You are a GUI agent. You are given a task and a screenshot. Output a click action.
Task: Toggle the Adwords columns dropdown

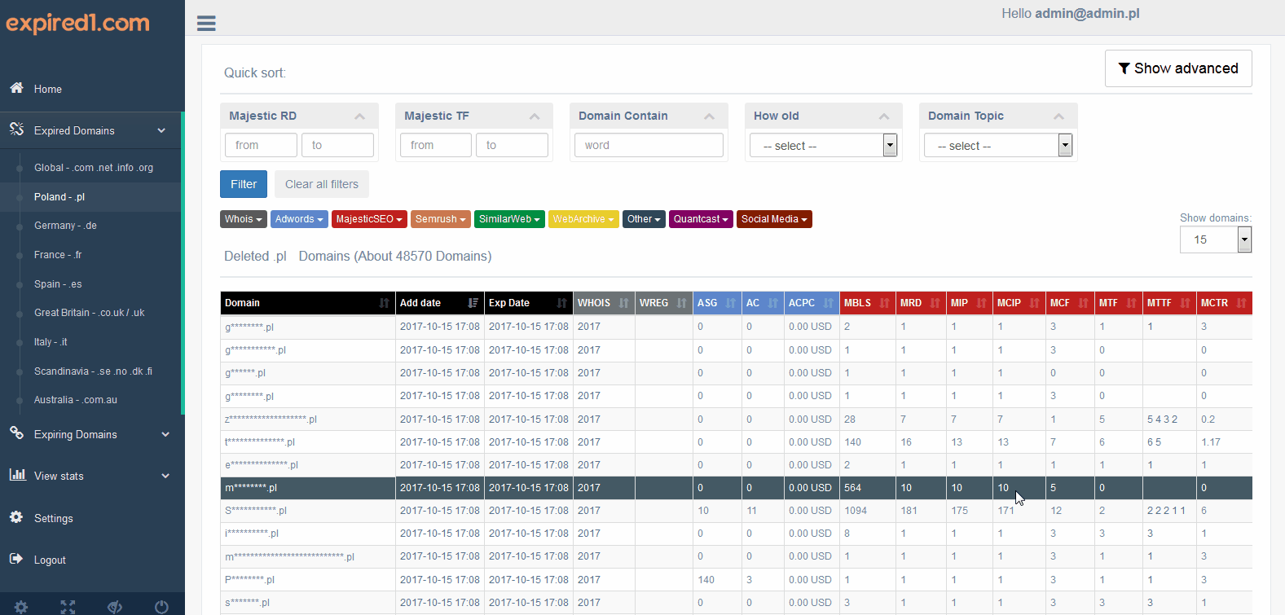coord(299,219)
